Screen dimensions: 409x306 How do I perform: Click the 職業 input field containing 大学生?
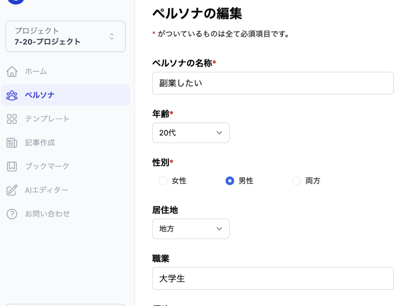[273, 278]
